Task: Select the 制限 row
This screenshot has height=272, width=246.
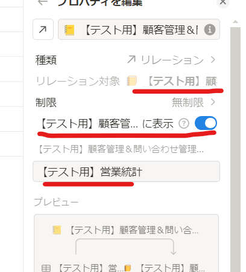Action: 126,102
